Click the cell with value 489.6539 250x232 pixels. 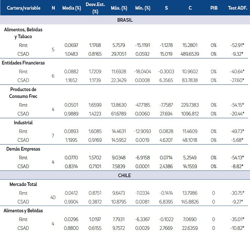pos(190,54)
